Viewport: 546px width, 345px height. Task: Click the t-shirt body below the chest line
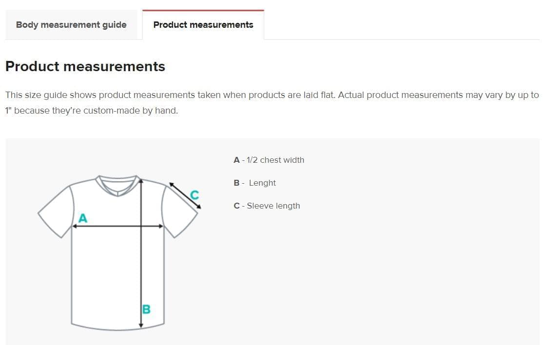tap(107, 273)
